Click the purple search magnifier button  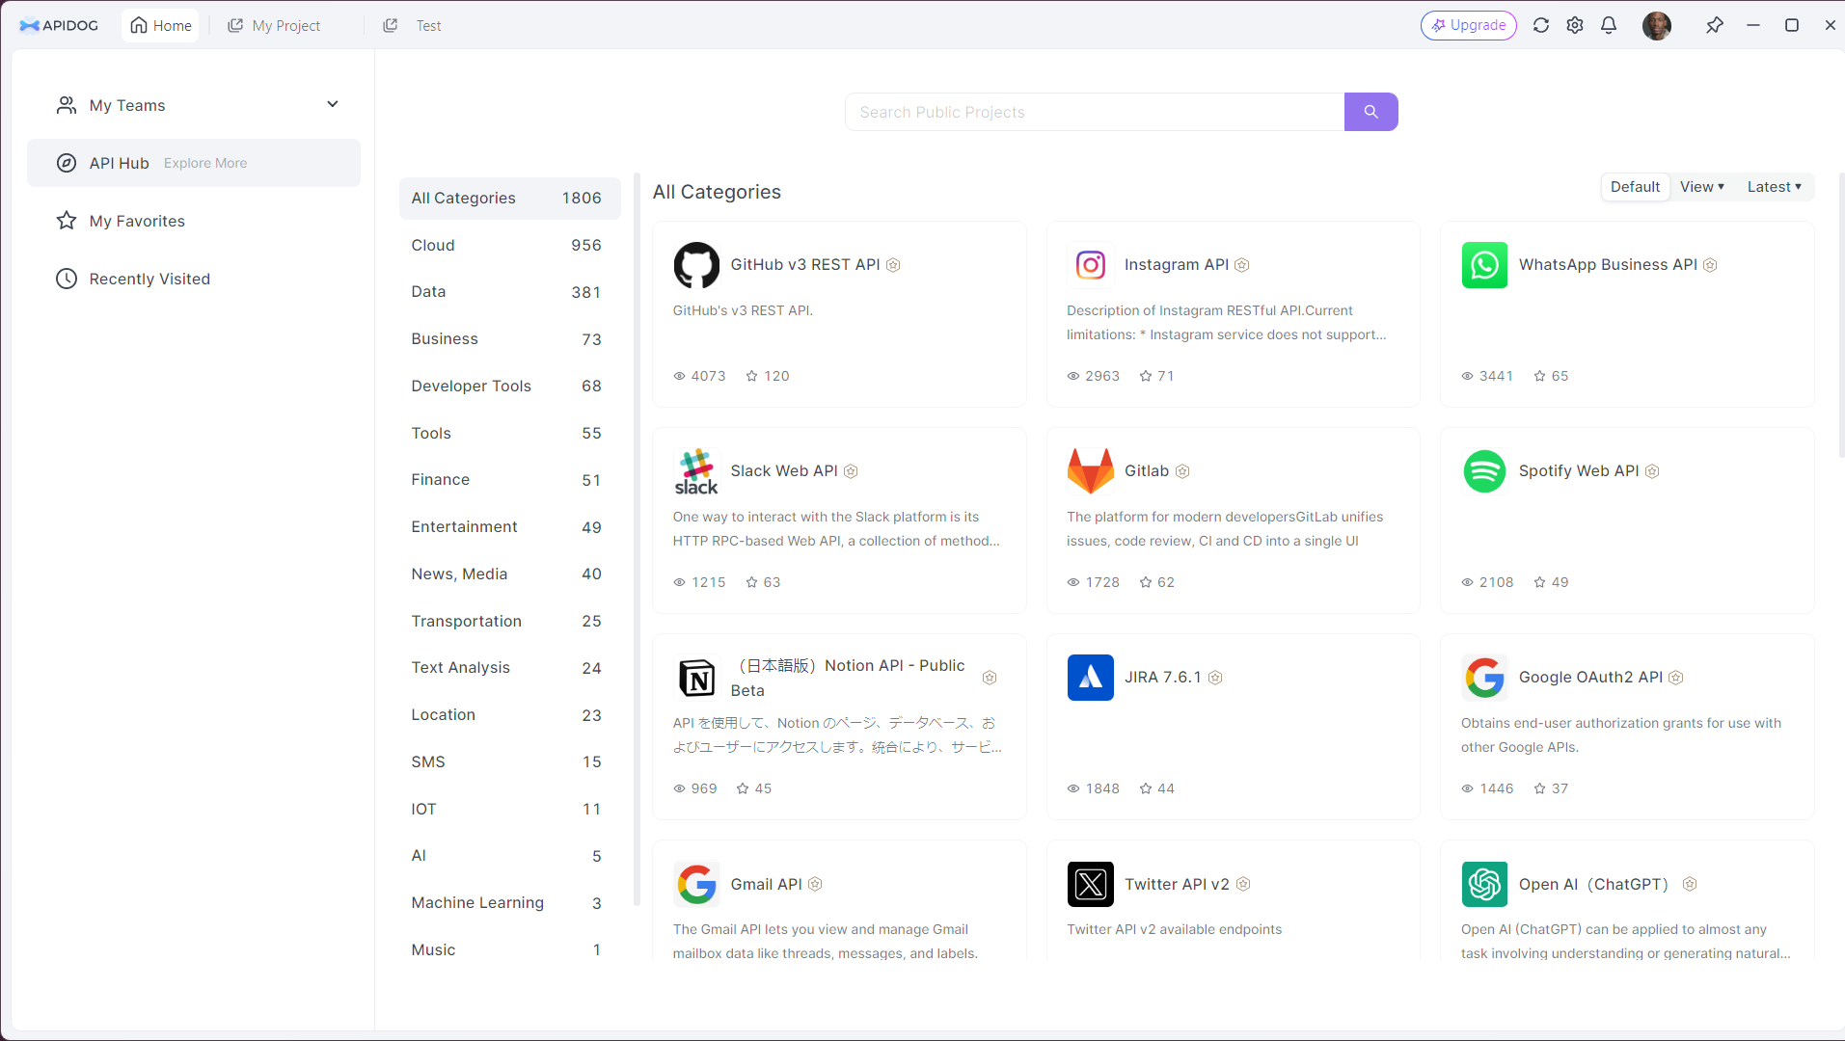click(x=1370, y=112)
